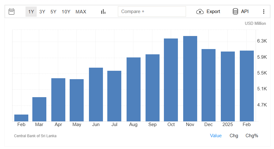Image resolution: width=274 pixels, height=149 pixels.
Task: Switch to the 5Y time range
Action: [53, 11]
